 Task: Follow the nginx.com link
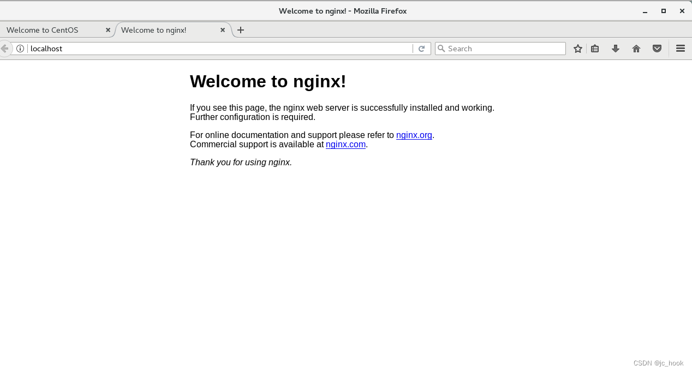(345, 145)
